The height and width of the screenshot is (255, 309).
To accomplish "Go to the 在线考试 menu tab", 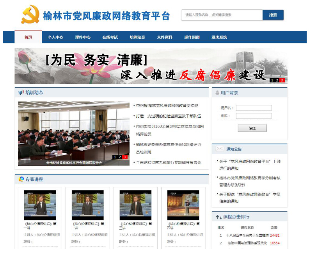I will (x=110, y=37).
